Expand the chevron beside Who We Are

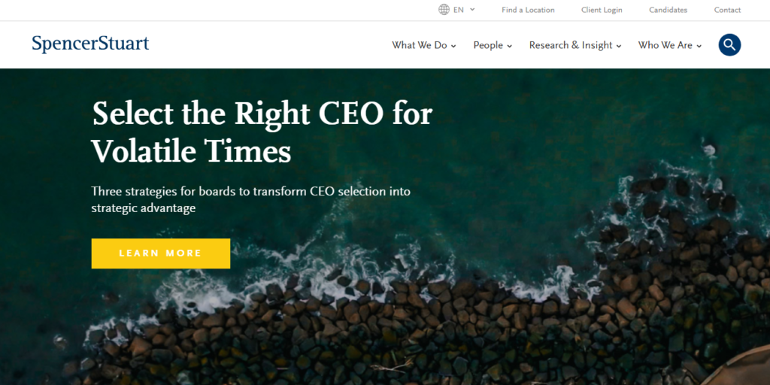pos(699,46)
